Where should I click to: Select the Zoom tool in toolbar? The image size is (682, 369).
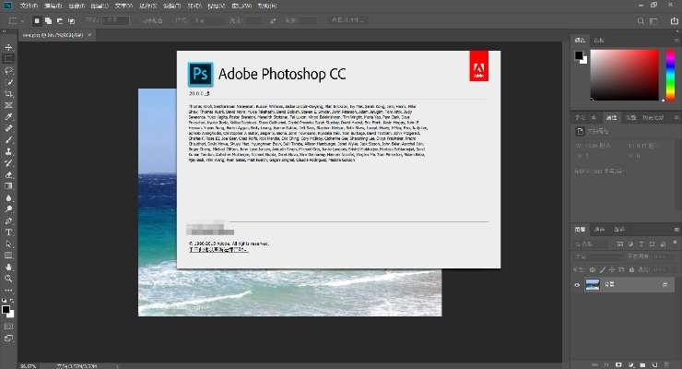pyautogui.click(x=8, y=278)
